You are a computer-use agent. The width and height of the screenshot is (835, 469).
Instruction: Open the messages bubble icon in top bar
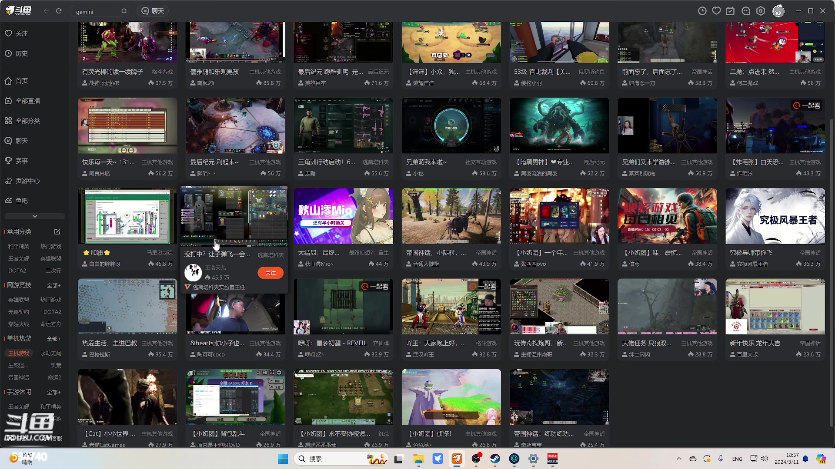click(x=746, y=11)
